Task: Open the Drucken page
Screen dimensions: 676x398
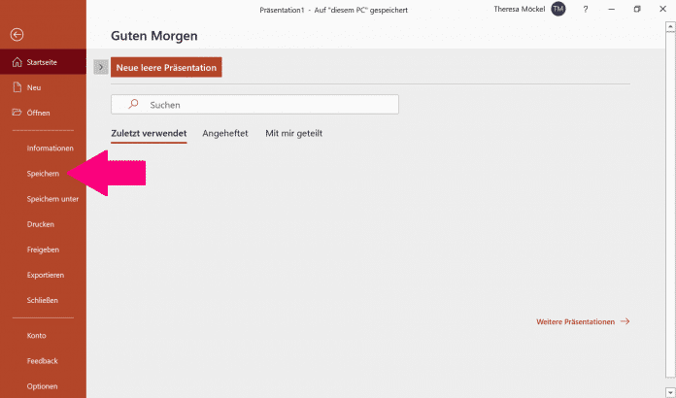Action: coord(41,224)
